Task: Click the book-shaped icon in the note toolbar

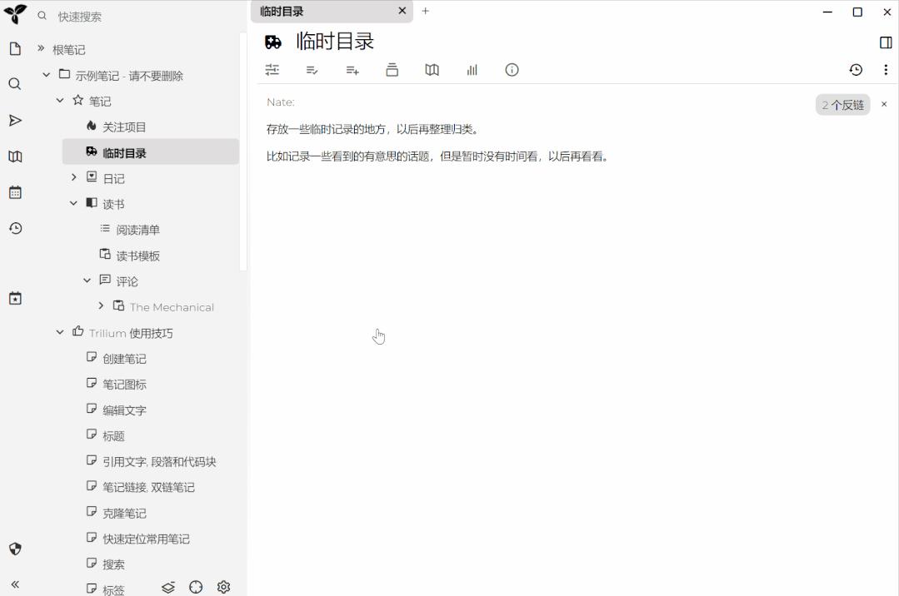Action: 432,70
